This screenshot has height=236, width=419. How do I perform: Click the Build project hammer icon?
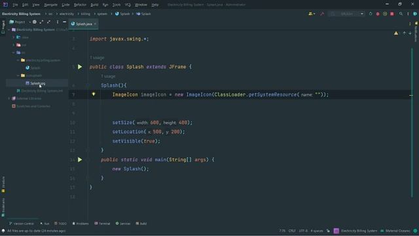point(322,14)
